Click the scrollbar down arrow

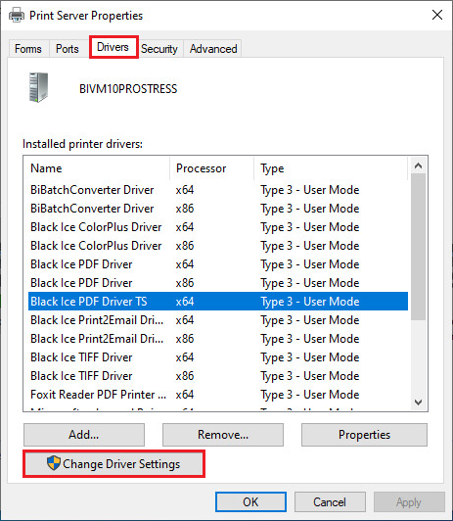point(418,403)
